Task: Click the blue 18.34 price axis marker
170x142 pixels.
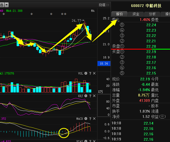Action: 103,63
